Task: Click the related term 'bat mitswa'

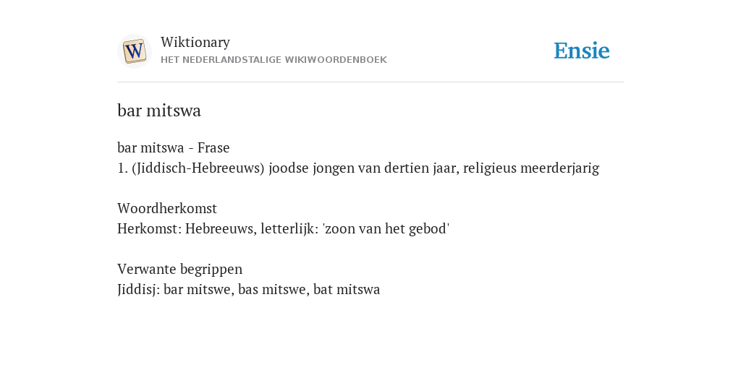Action: click(347, 289)
